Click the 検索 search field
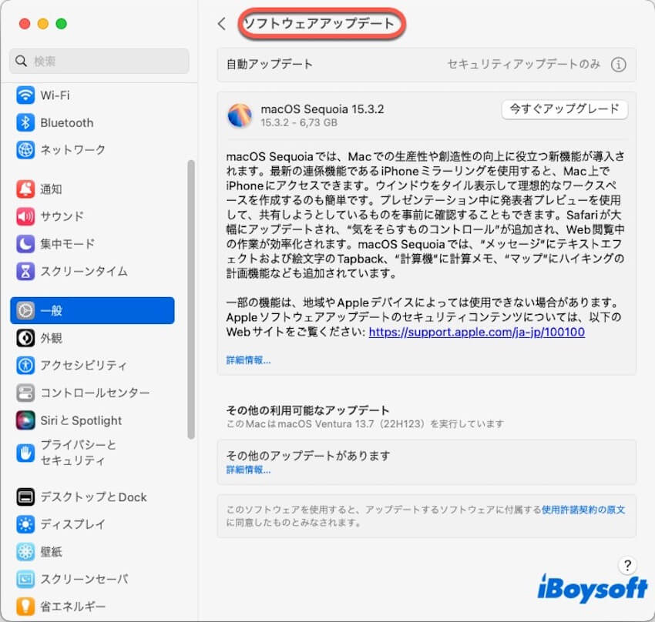 pyautogui.click(x=99, y=61)
